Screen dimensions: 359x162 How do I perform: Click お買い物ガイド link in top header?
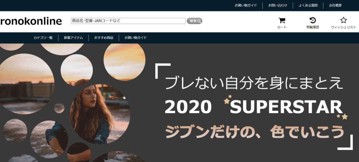click(246, 6)
